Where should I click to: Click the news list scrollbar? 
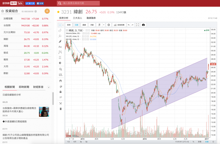[x=53, y=99]
